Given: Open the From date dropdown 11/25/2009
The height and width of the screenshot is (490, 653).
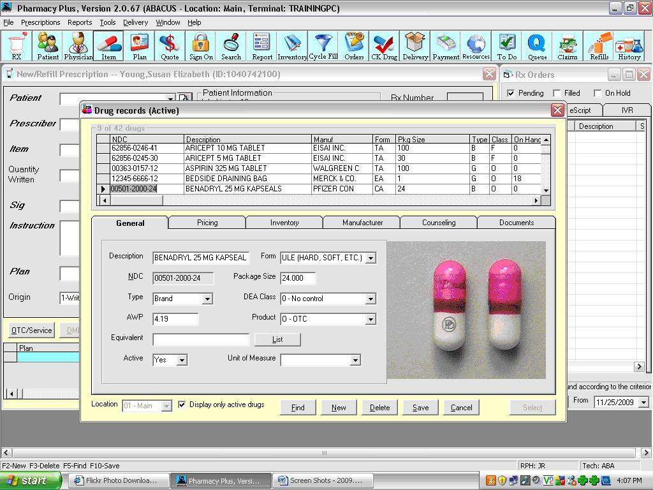Looking at the screenshot, I should click(x=644, y=403).
